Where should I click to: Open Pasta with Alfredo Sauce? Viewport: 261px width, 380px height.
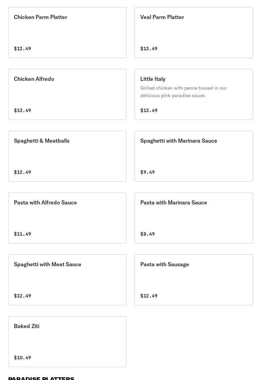[x=67, y=218]
